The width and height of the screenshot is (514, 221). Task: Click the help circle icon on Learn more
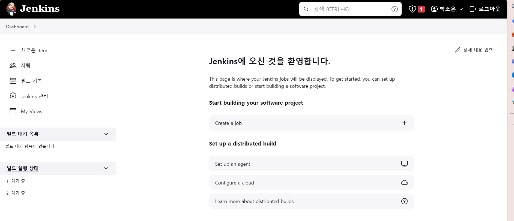tap(404, 201)
